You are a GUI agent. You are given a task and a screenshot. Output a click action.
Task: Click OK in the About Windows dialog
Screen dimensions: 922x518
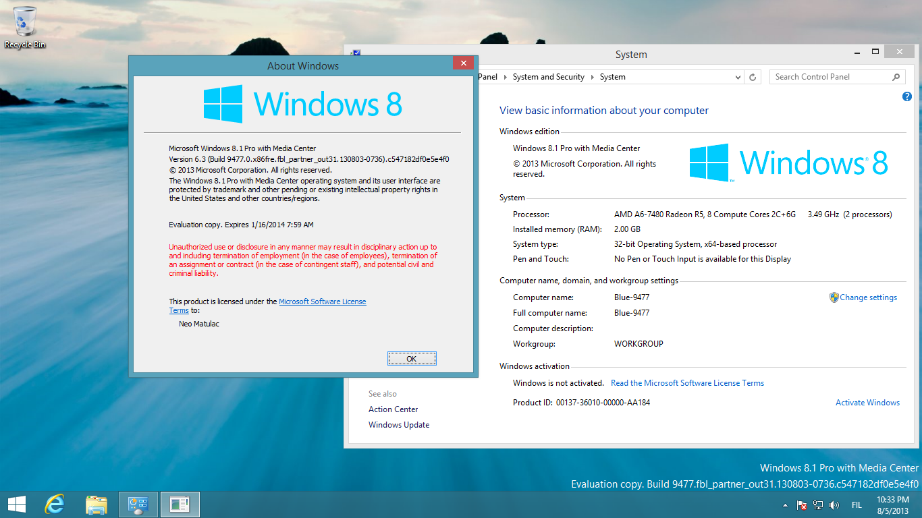[412, 359]
